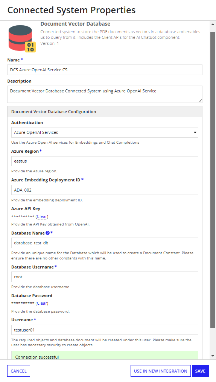216x382 pixels.
Task: Click the scrollbar up arrow
Action: point(213,24)
